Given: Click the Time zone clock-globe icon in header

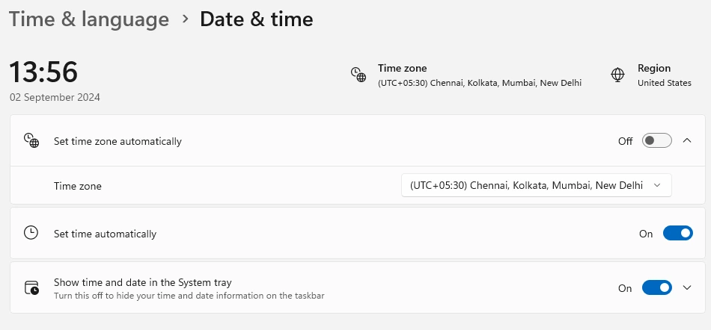Looking at the screenshot, I should pyautogui.click(x=358, y=75).
